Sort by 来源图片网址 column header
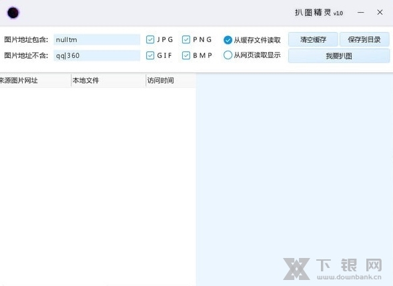This screenshot has height=286, width=393. [x=35, y=81]
